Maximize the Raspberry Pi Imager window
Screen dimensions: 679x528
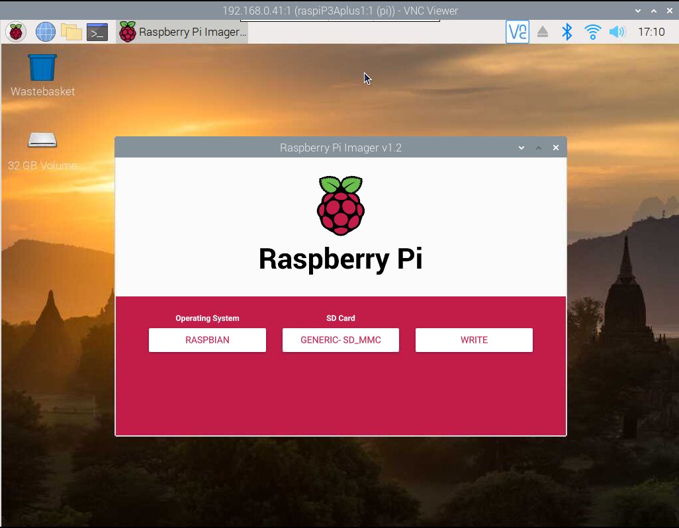(538, 148)
